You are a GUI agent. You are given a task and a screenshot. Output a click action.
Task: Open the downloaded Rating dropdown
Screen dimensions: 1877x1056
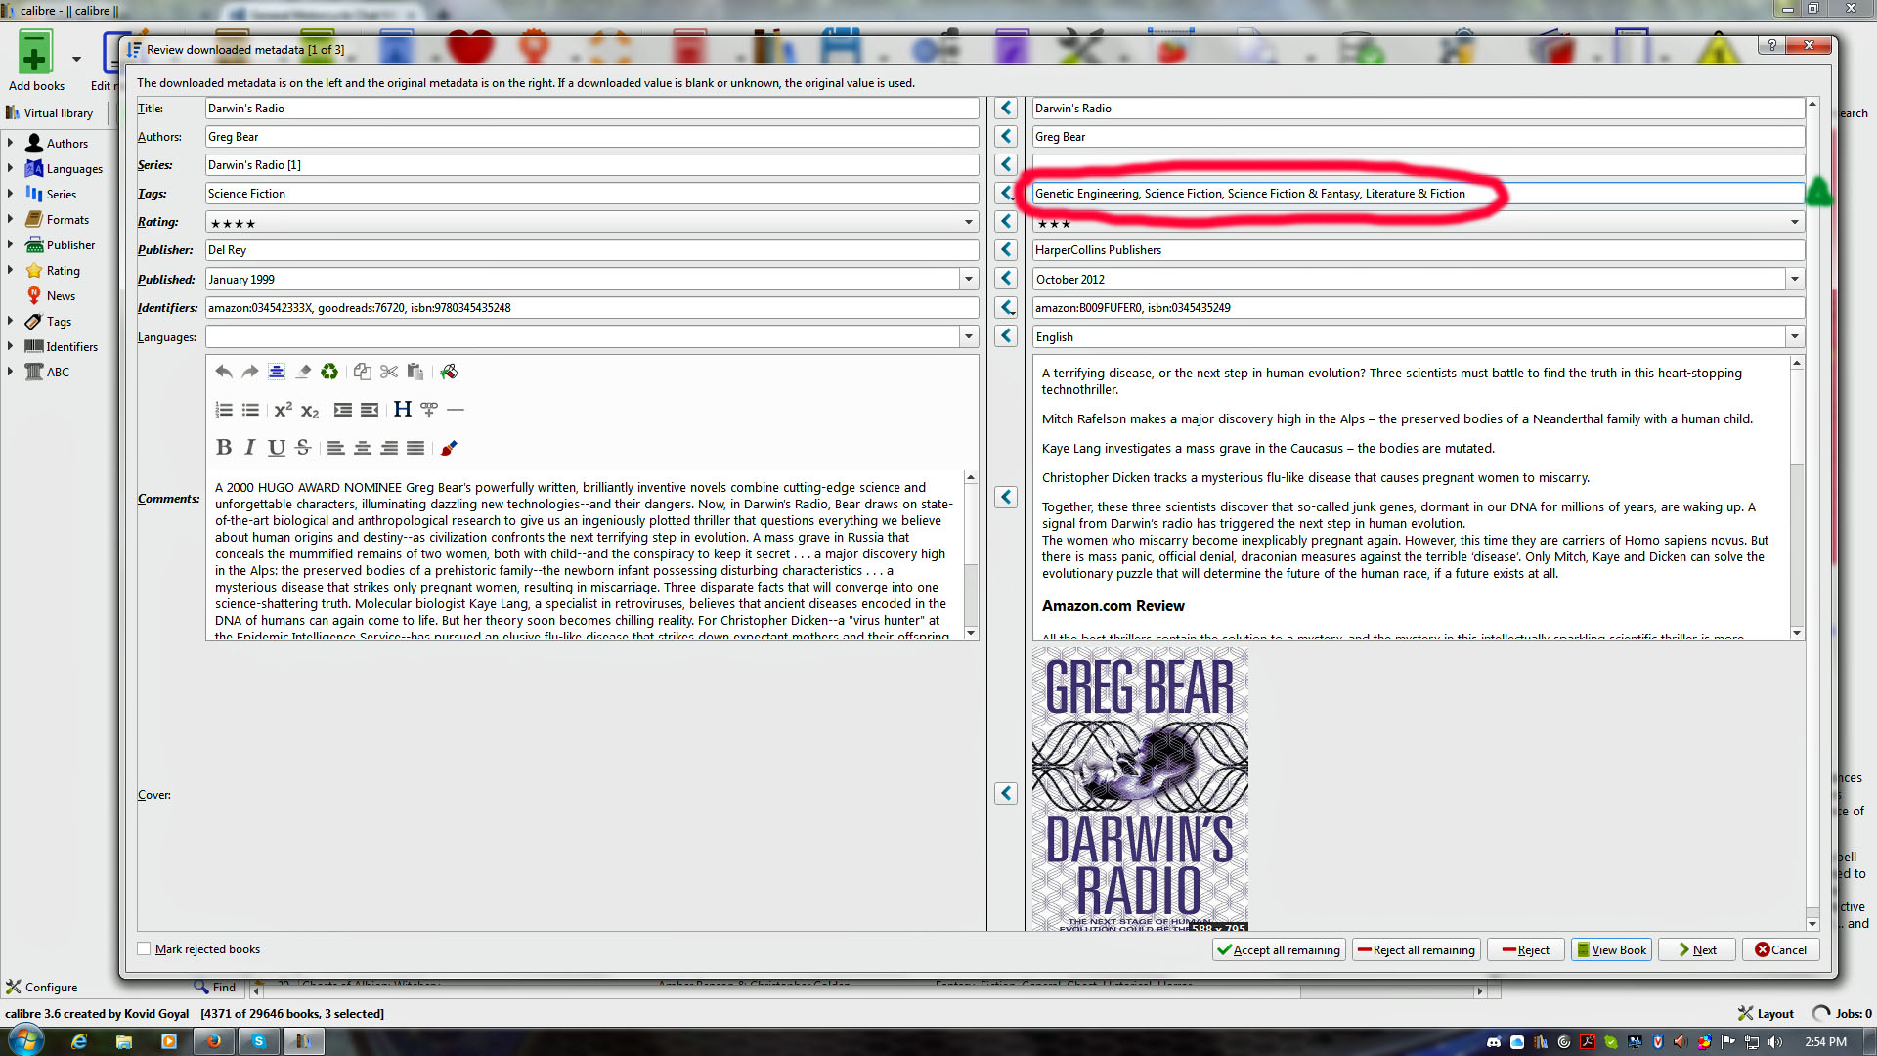click(x=968, y=223)
